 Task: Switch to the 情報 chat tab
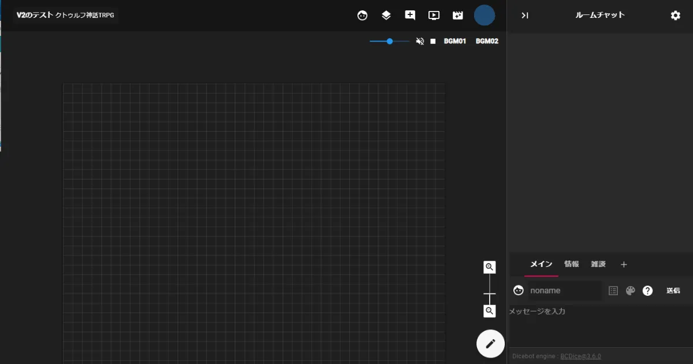tap(572, 265)
